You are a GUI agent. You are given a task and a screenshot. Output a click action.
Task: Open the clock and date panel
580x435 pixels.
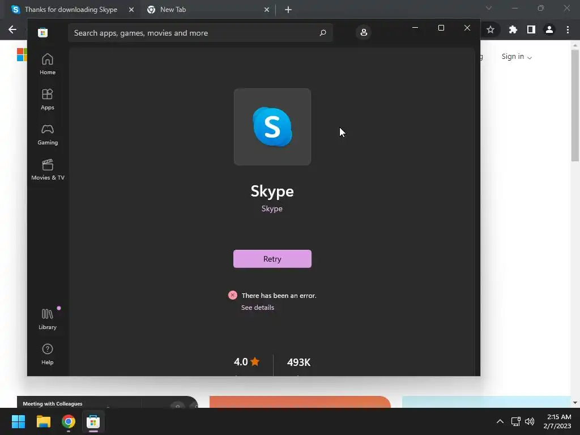pyautogui.click(x=557, y=421)
